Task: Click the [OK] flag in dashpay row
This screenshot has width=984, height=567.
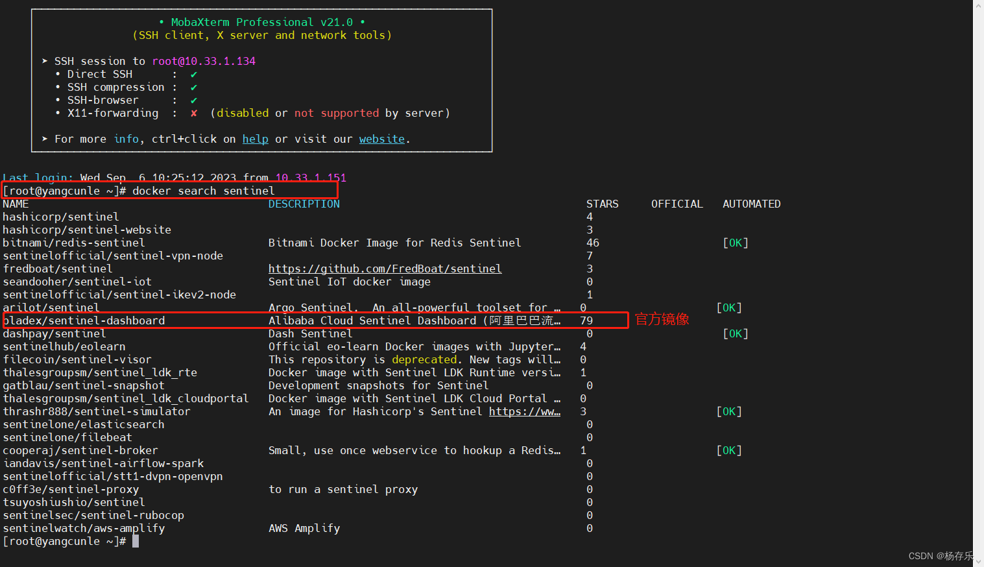Action: click(736, 333)
